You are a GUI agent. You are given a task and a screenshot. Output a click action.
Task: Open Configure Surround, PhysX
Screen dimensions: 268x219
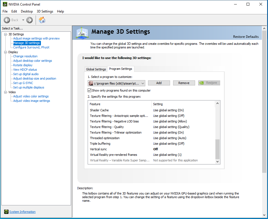coord(31,47)
